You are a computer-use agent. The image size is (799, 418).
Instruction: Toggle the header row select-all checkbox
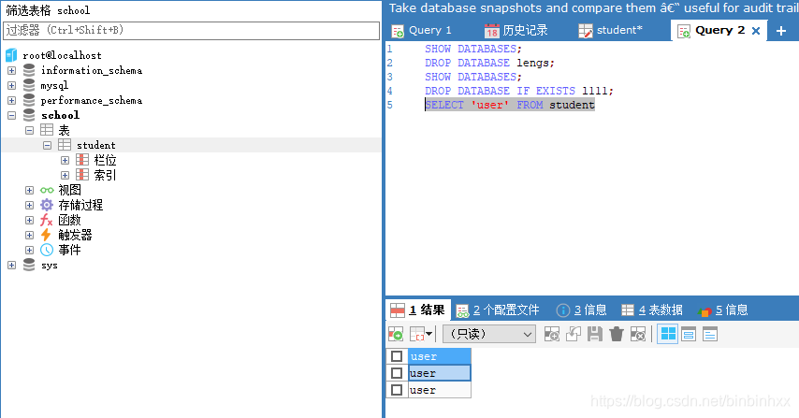point(397,356)
